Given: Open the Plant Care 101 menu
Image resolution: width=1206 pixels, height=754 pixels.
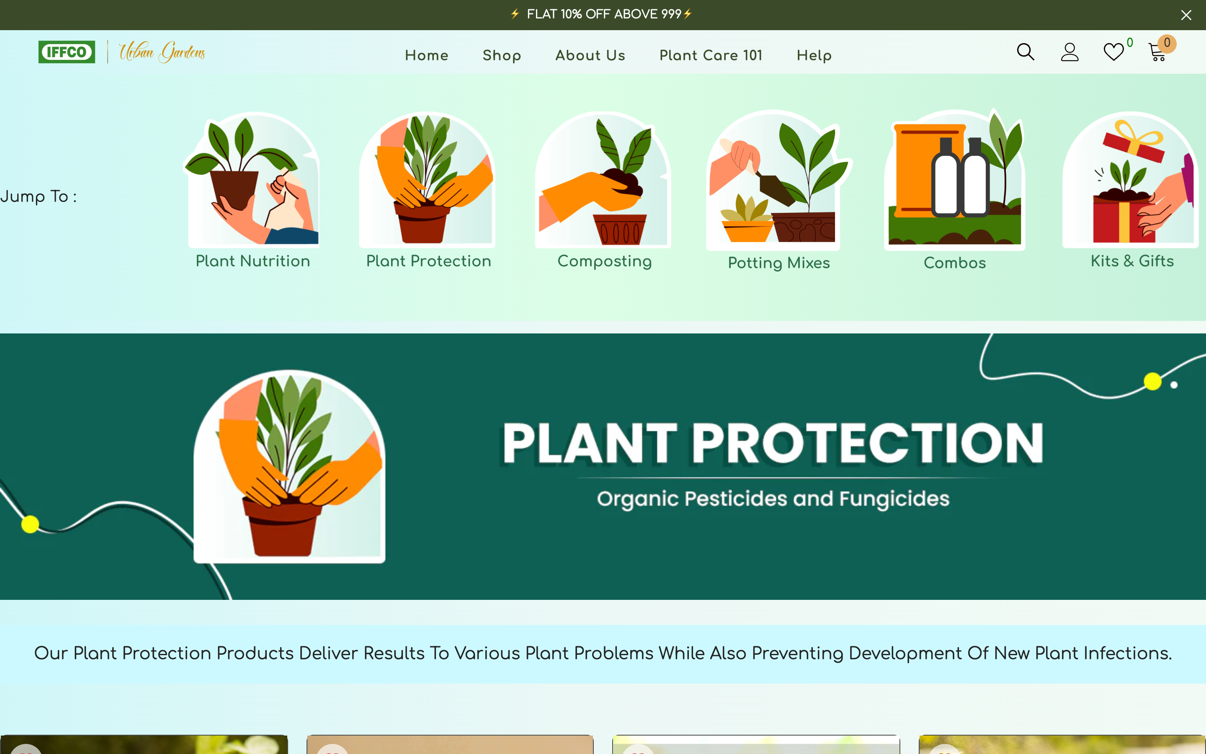Looking at the screenshot, I should coord(711,55).
